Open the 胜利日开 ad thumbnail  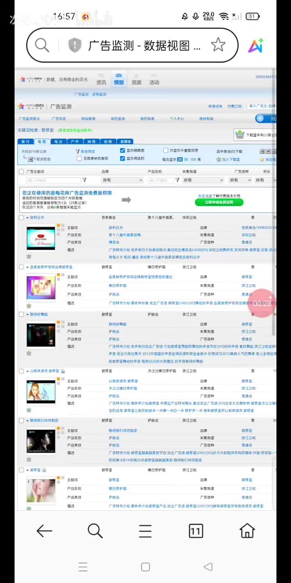[41, 239]
